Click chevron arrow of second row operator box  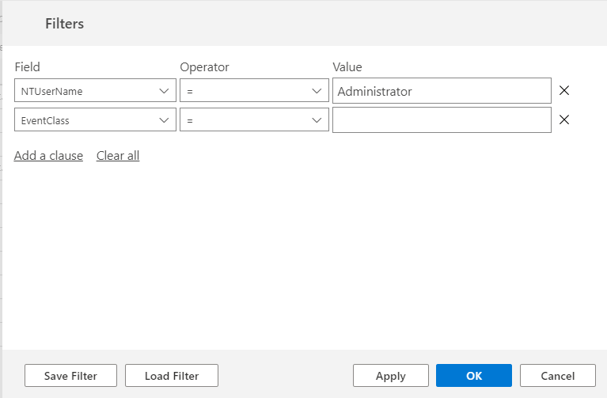pos(317,120)
